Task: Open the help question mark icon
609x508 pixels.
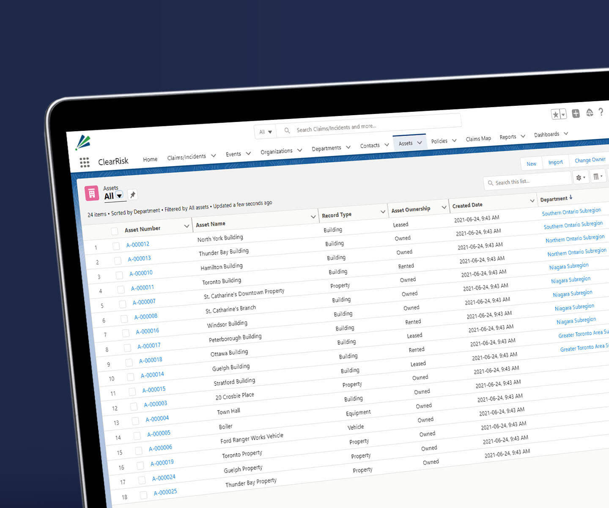Action: tap(601, 112)
